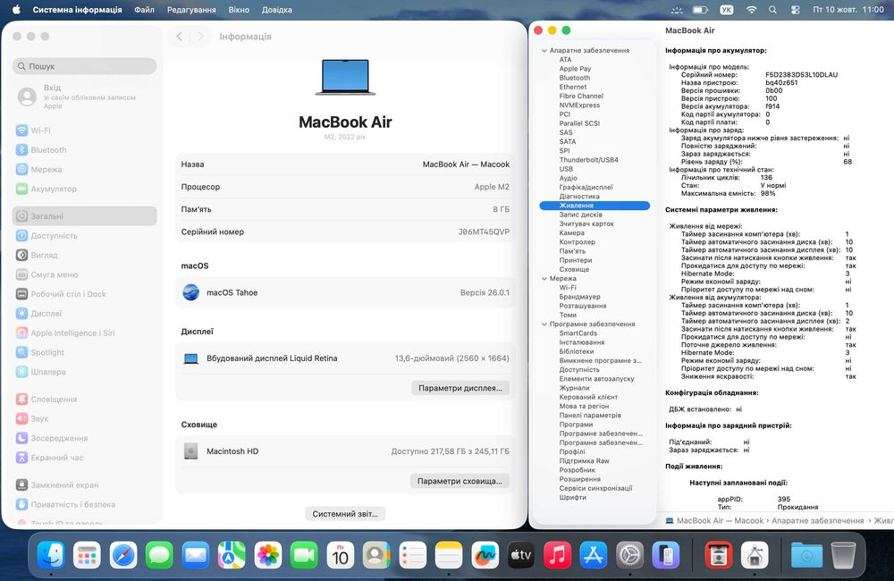Open Maps from the Dock

232,555
